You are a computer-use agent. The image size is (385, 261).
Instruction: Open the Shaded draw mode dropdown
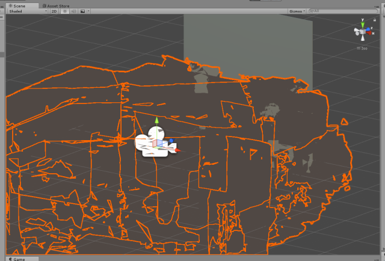(28, 11)
